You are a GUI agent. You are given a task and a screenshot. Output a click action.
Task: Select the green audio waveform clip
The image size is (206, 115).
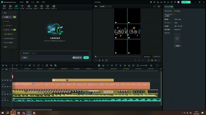click(x=86, y=100)
